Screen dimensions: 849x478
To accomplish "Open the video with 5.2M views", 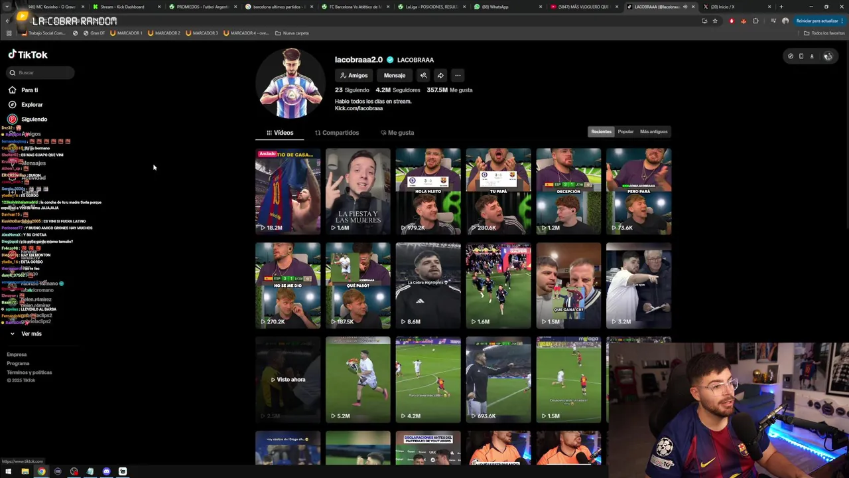I will 358,380.
